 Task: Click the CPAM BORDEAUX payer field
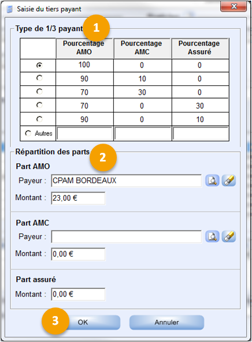point(127,181)
